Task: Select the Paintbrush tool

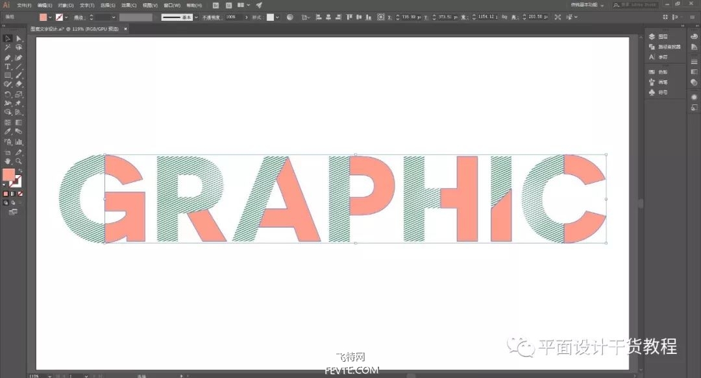Action: click(19, 75)
